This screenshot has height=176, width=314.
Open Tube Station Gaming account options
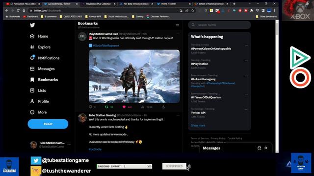click(69, 145)
